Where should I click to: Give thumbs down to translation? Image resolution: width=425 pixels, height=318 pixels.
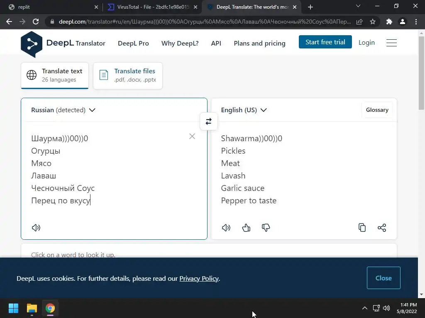tap(266, 228)
